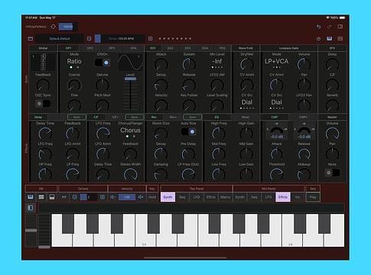Change Lowpass Gate CV Src showing Dial

[x=276, y=102]
